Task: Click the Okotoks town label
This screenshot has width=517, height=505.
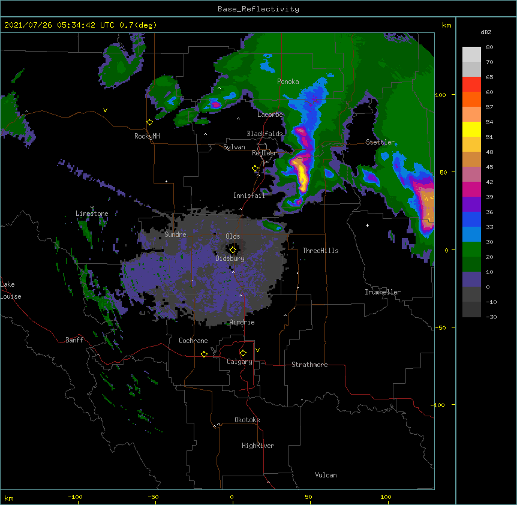Action: click(x=247, y=420)
